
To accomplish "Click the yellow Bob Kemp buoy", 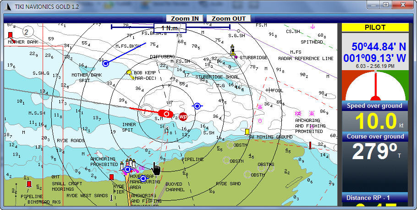I will [x=130, y=72].
